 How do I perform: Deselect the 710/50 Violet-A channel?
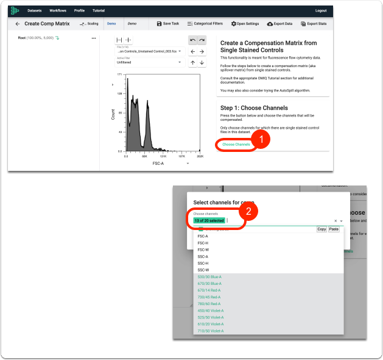click(269, 331)
